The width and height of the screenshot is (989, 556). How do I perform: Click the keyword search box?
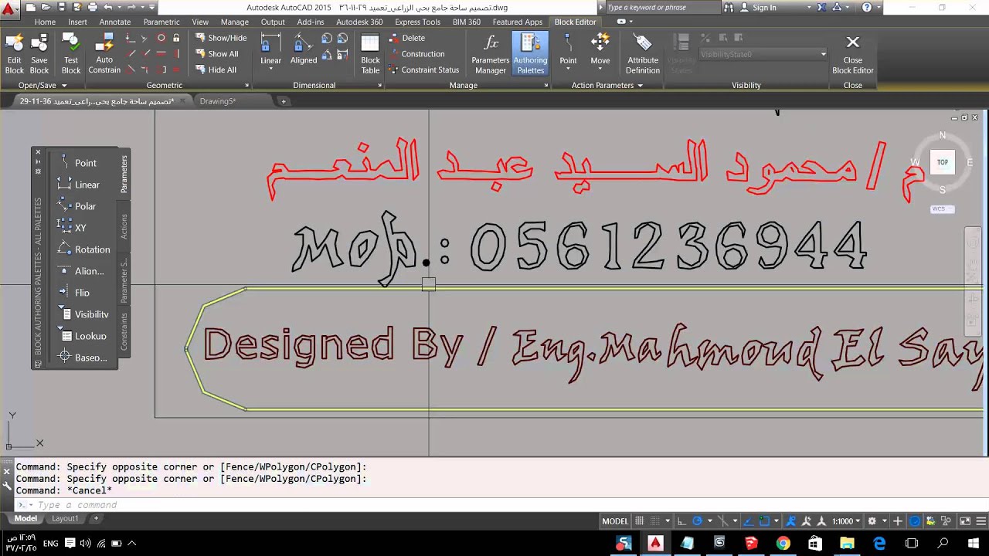[662, 8]
